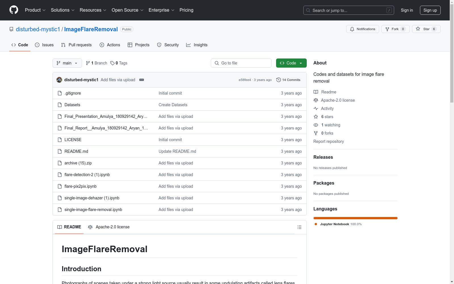Expand the Enterprise menu

pos(161,10)
